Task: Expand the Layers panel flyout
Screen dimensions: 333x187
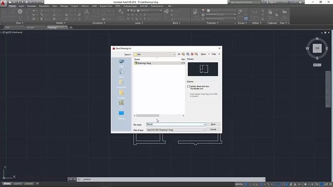Action: (x=139, y=23)
